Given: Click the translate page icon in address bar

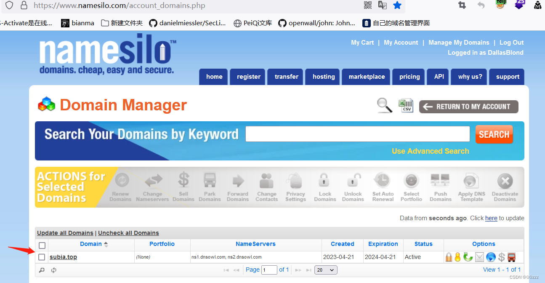Looking at the screenshot, I should coord(382,5).
